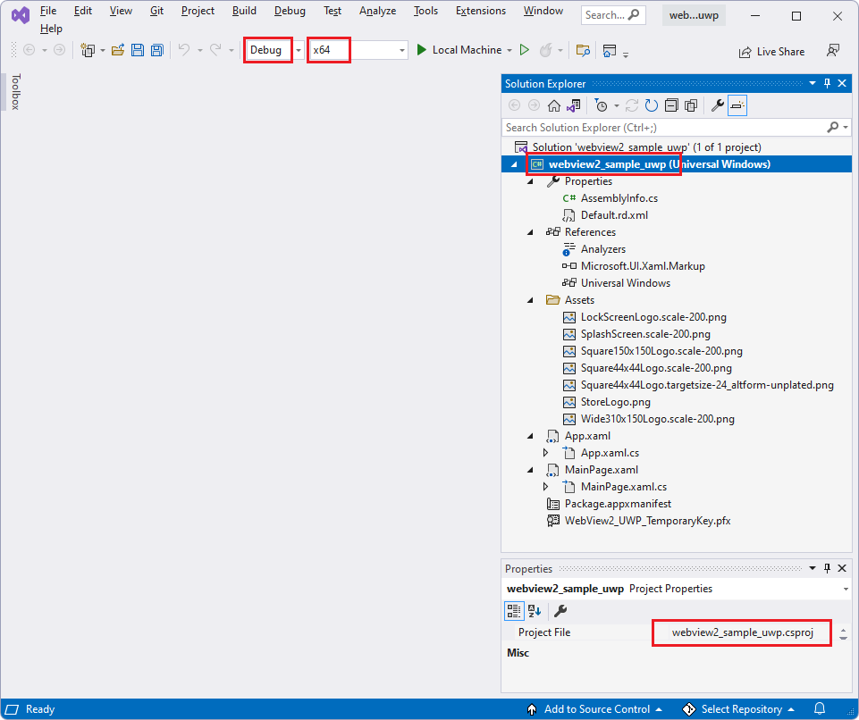Click the Refresh icon in Solution Explorer
Image resolution: width=859 pixels, height=720 pixels.
pyautogui.click(x=652, y=105)
